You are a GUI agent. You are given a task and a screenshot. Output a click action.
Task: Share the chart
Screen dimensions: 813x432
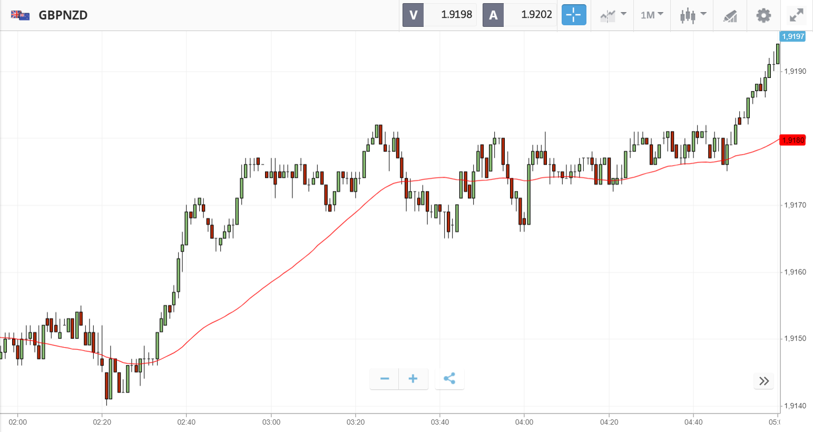[449, 379]
